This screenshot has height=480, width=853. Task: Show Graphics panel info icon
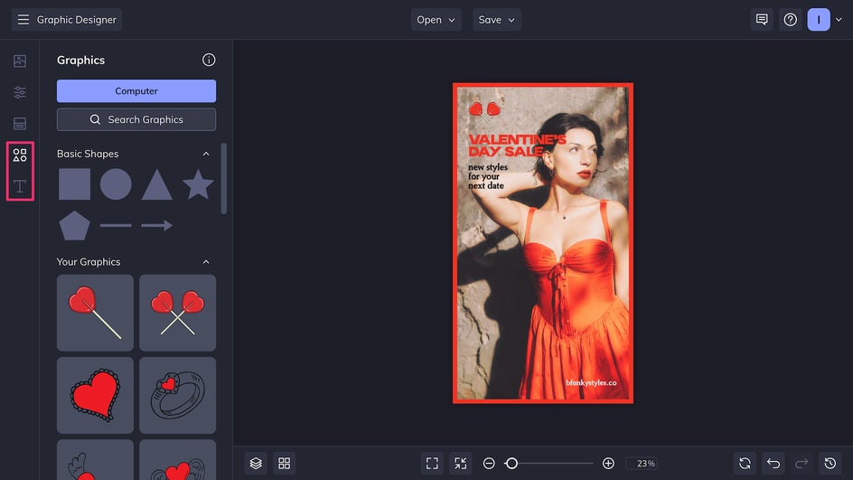209,60
